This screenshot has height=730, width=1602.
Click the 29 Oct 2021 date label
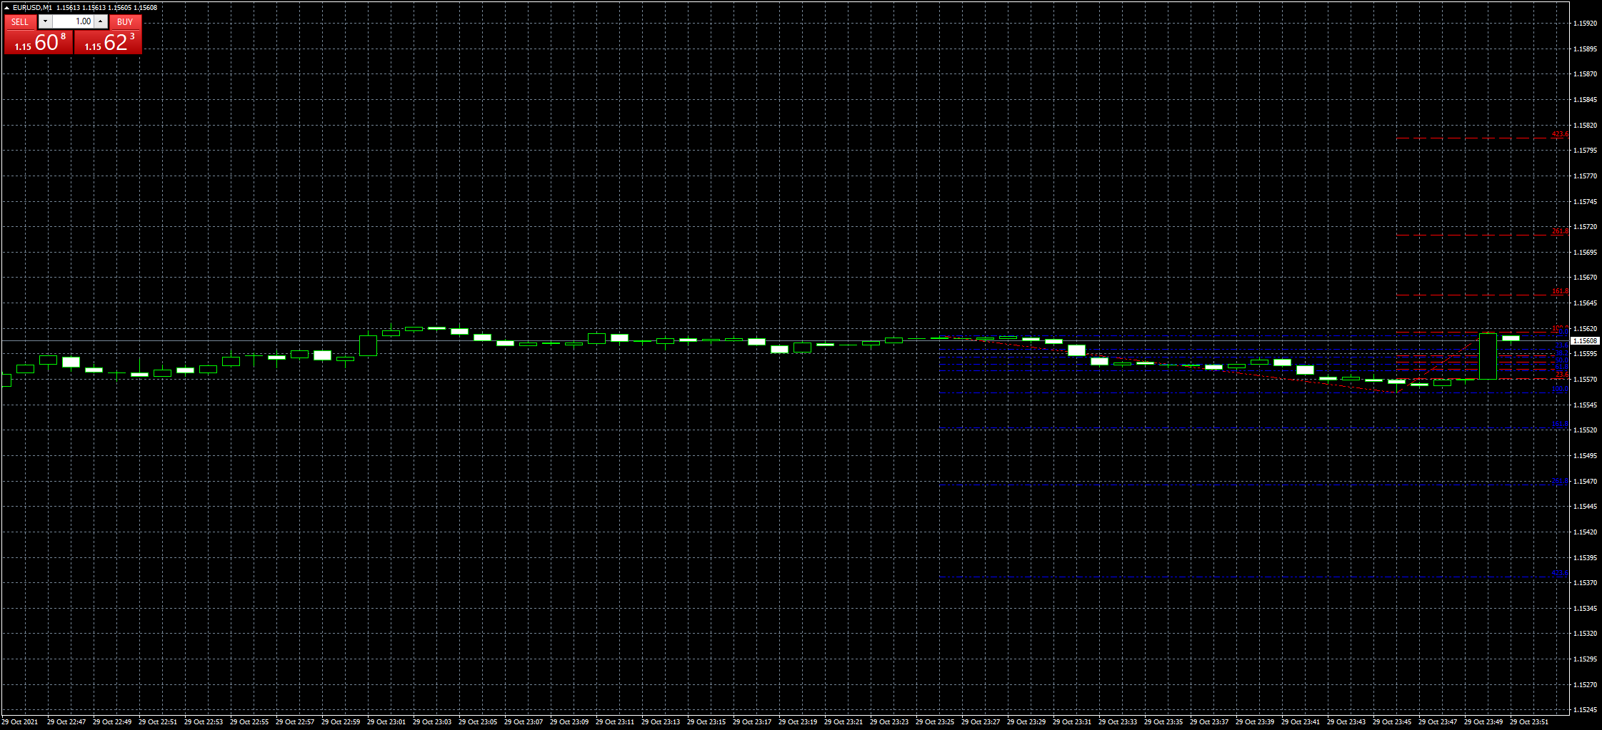(x=20, y=722)
